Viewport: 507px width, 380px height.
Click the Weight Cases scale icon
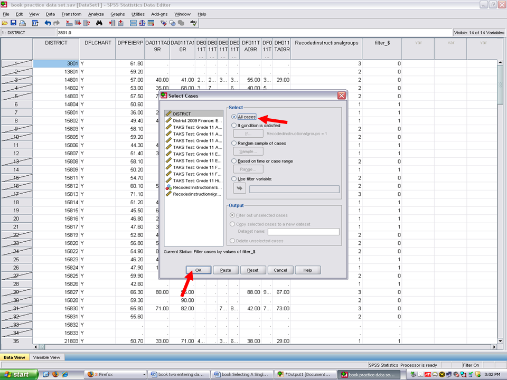(142, 23)
